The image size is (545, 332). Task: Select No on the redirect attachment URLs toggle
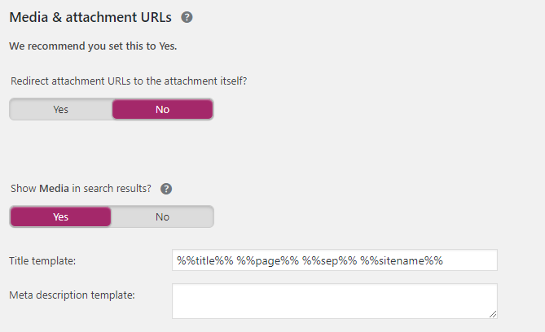162,109
